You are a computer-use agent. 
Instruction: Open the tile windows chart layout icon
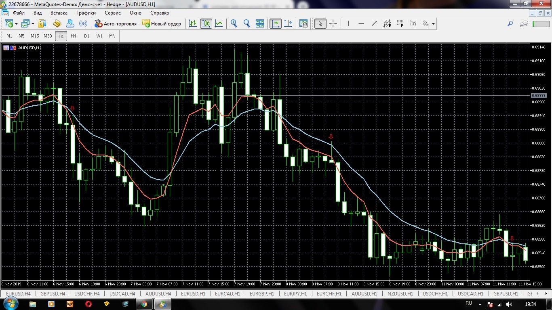(260, 24)
